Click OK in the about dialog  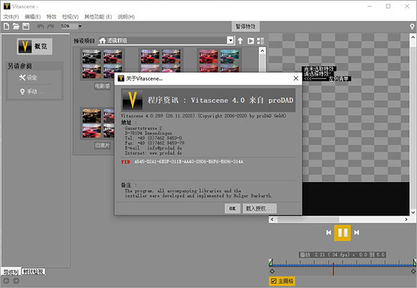(231, 208)
